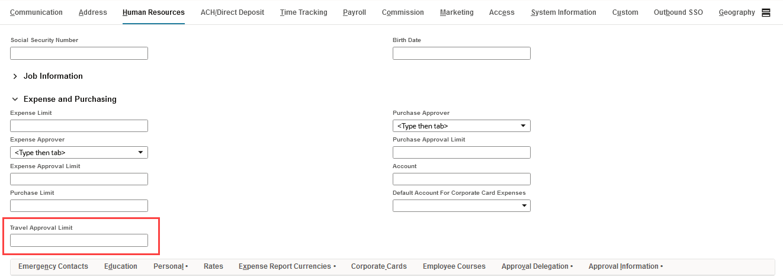Image resolution: width=783 pixels, height=280 pixels.
Task: Open the Purchase Approver dropdown
Action: (x=523, y=126)
